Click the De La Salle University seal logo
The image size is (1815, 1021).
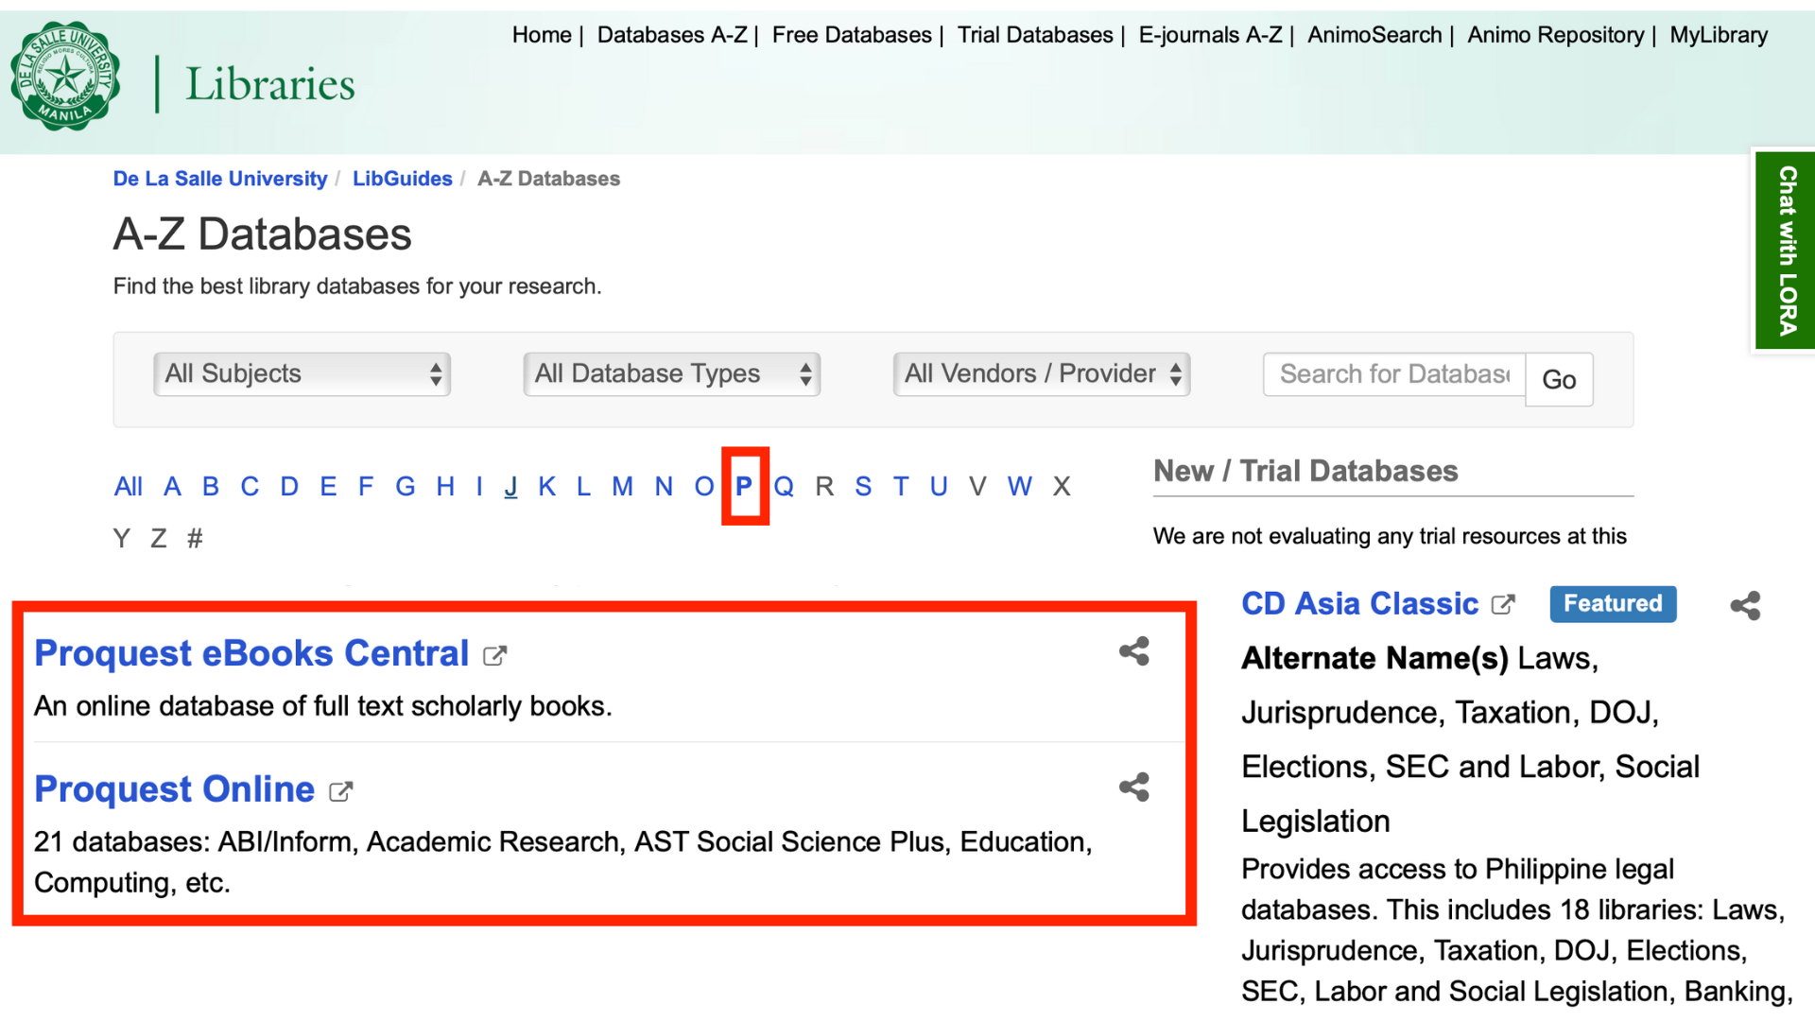pyautogui.click(x=65, y=77)
